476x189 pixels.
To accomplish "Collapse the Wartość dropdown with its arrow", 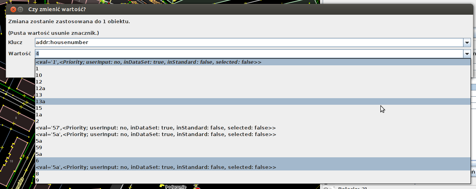I will point(467,54).
